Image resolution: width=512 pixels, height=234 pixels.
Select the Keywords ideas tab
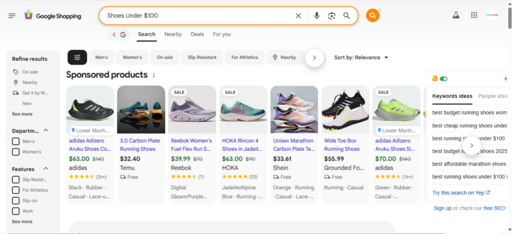tap(452, 97)
